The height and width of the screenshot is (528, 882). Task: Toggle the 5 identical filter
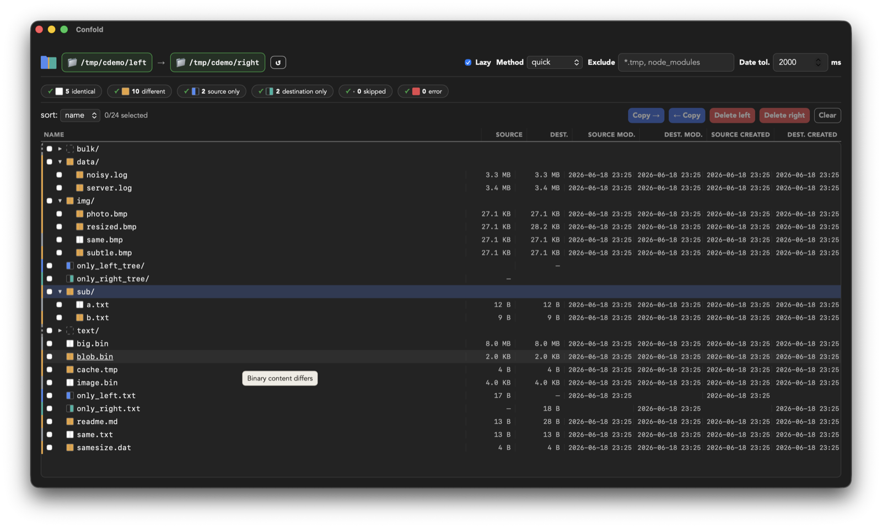coord(72,91)
